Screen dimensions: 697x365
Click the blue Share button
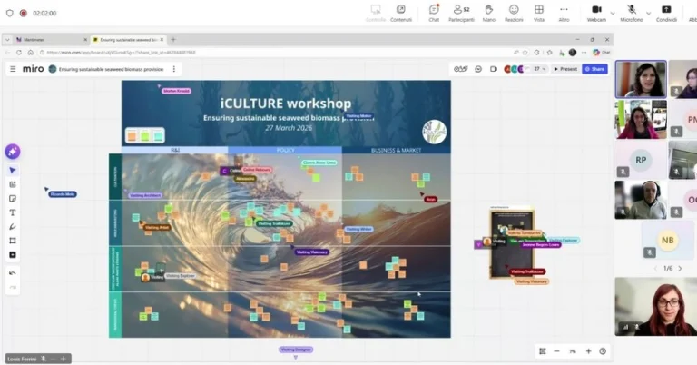coord(594,69)
